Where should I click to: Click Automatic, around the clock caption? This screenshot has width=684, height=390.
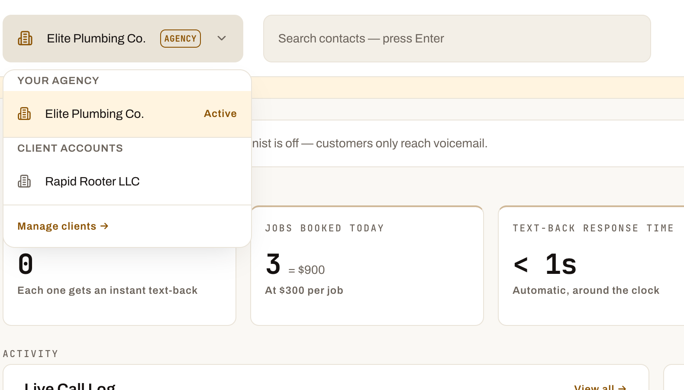click(586, 290)
